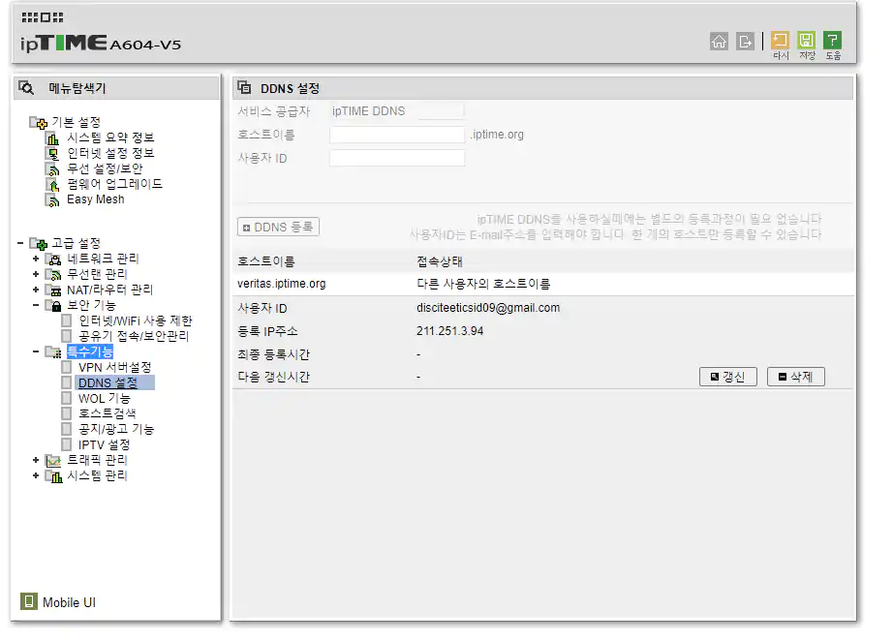
Task: Click the 삭제 delete button
Action: pyautogui.click(x=795, y=377)
